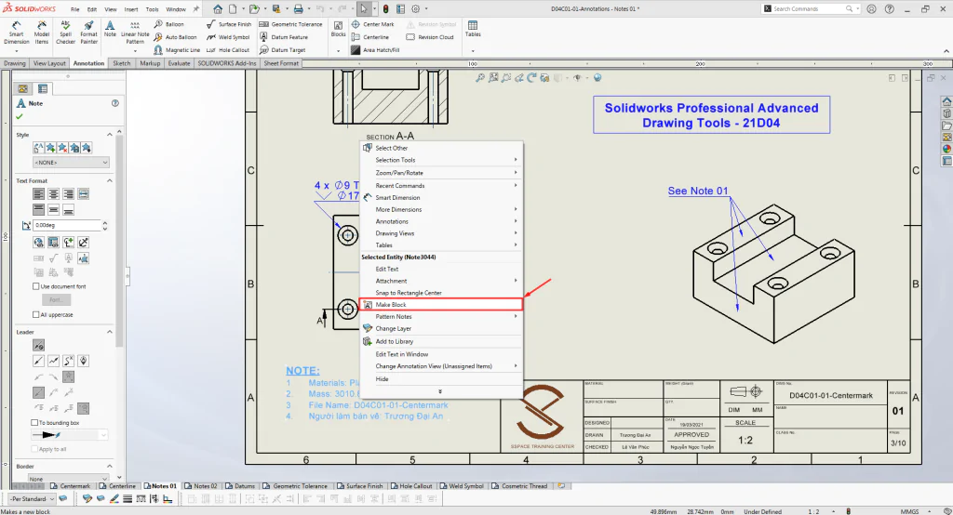Viewport: 953px width, 515px height.
Task: Choose the Auto Balloon tool
Action: tap(175, 37)
